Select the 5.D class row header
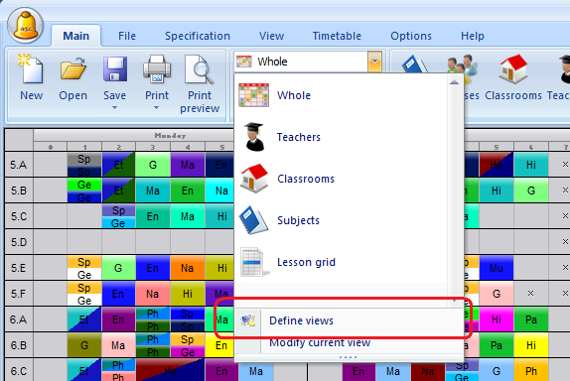The height and width of the screenshot is (381, 570). tap(19, 242)
